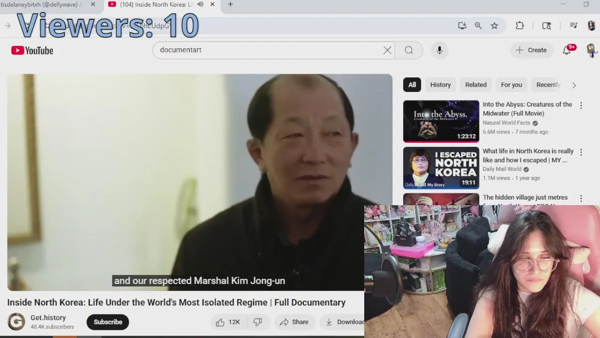Open browser zoom magnifier icon

pyautogui.click(x=478, y=26)
